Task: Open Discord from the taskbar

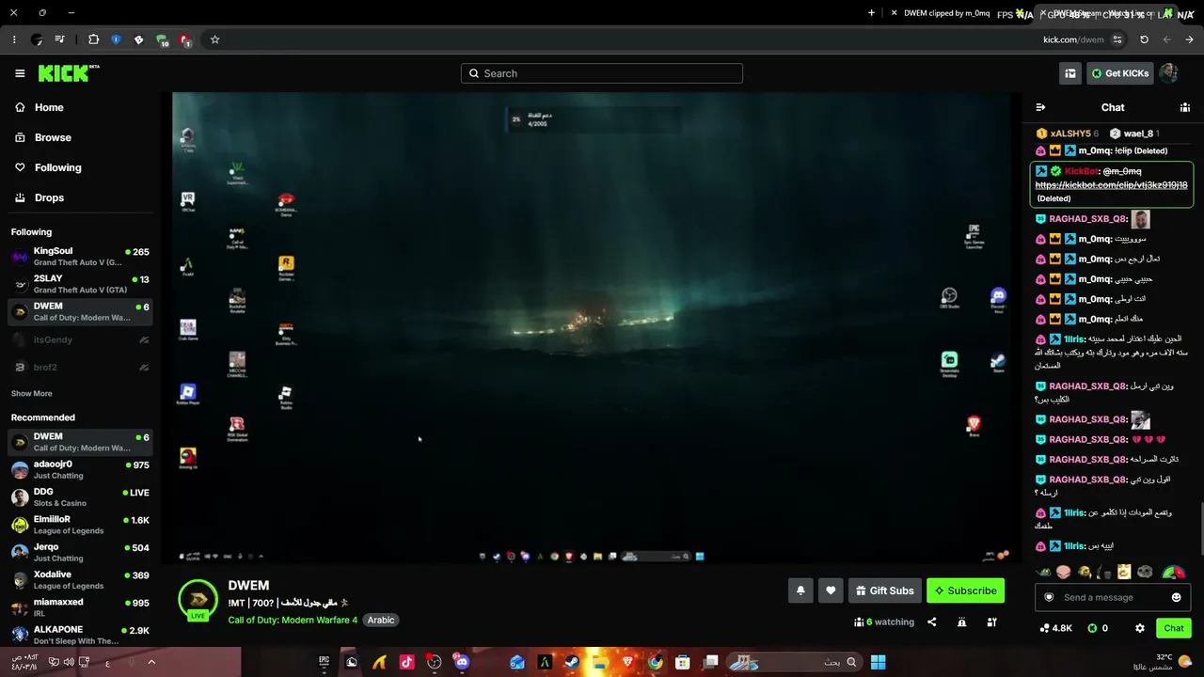Action: pyautogui.click(x=461, y=662)
